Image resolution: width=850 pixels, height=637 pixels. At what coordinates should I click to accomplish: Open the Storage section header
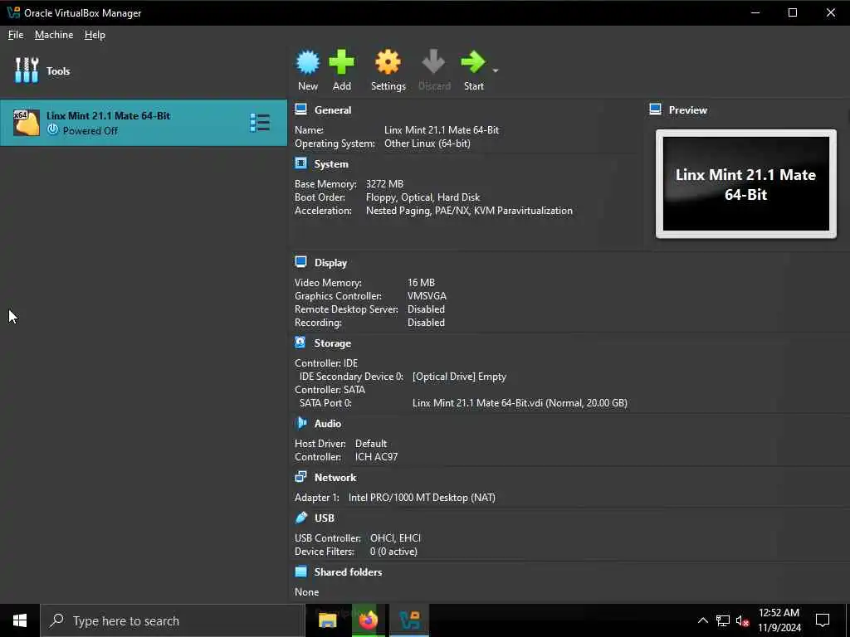point(332,343)
